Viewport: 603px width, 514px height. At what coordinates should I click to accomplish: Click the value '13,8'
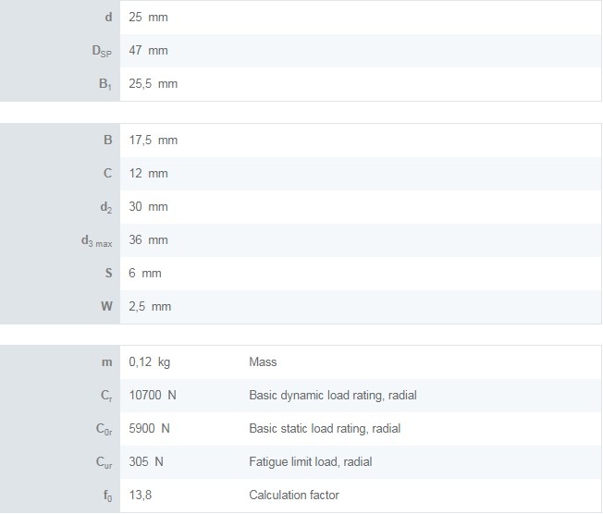141,496
